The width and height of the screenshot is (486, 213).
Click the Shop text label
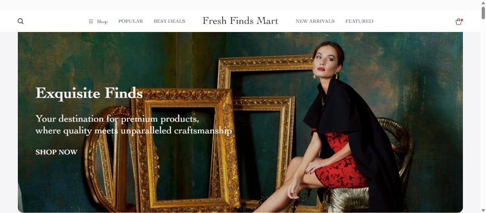click(x=102, y=21)
